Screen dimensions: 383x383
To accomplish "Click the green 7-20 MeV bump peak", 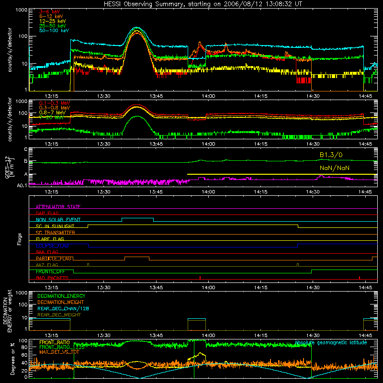I will (x=137, y=116).
